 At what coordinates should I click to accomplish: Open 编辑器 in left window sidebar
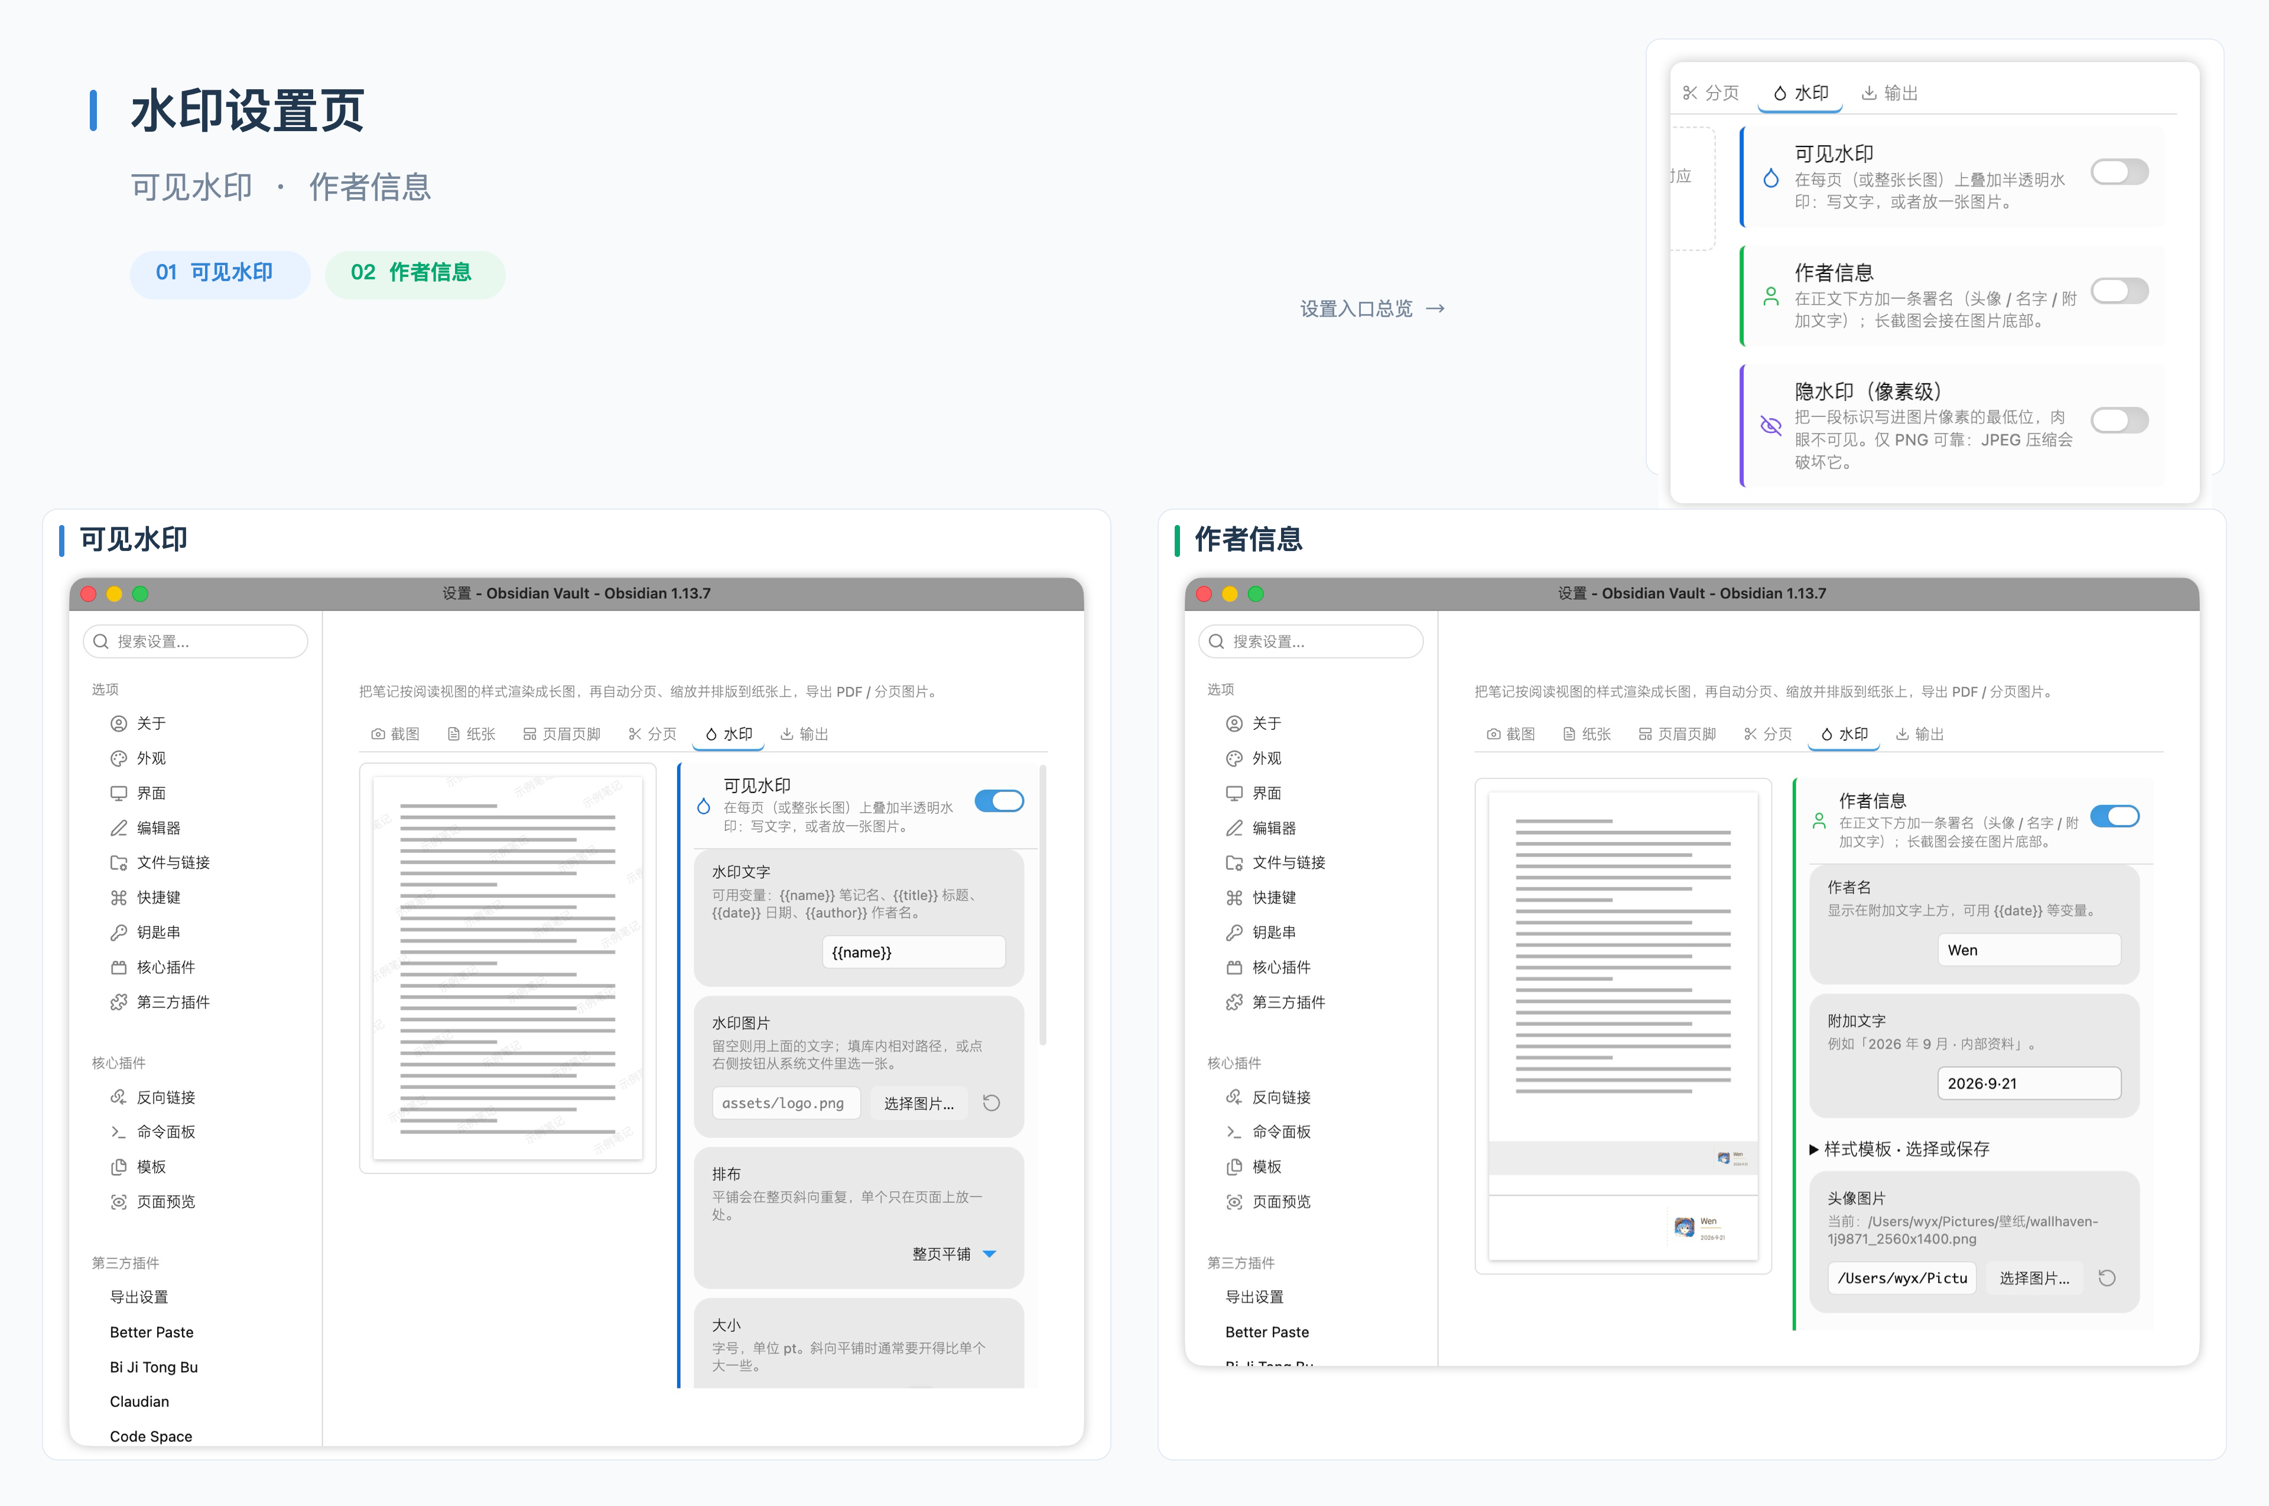tap(158, 827)
